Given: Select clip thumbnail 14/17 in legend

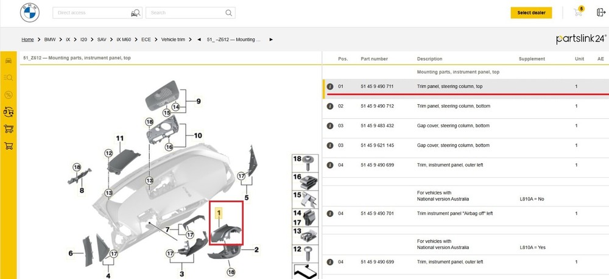Looking at the screenshot, I should coord(305,218).
